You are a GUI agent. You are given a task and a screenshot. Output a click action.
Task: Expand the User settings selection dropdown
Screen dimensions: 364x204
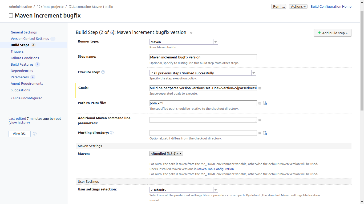[x=184, y=190]
